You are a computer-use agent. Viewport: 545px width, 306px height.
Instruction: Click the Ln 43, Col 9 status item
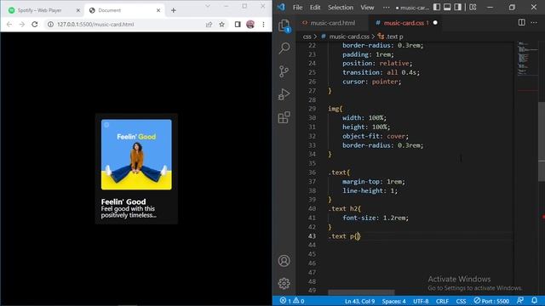(x=359, y=301)
